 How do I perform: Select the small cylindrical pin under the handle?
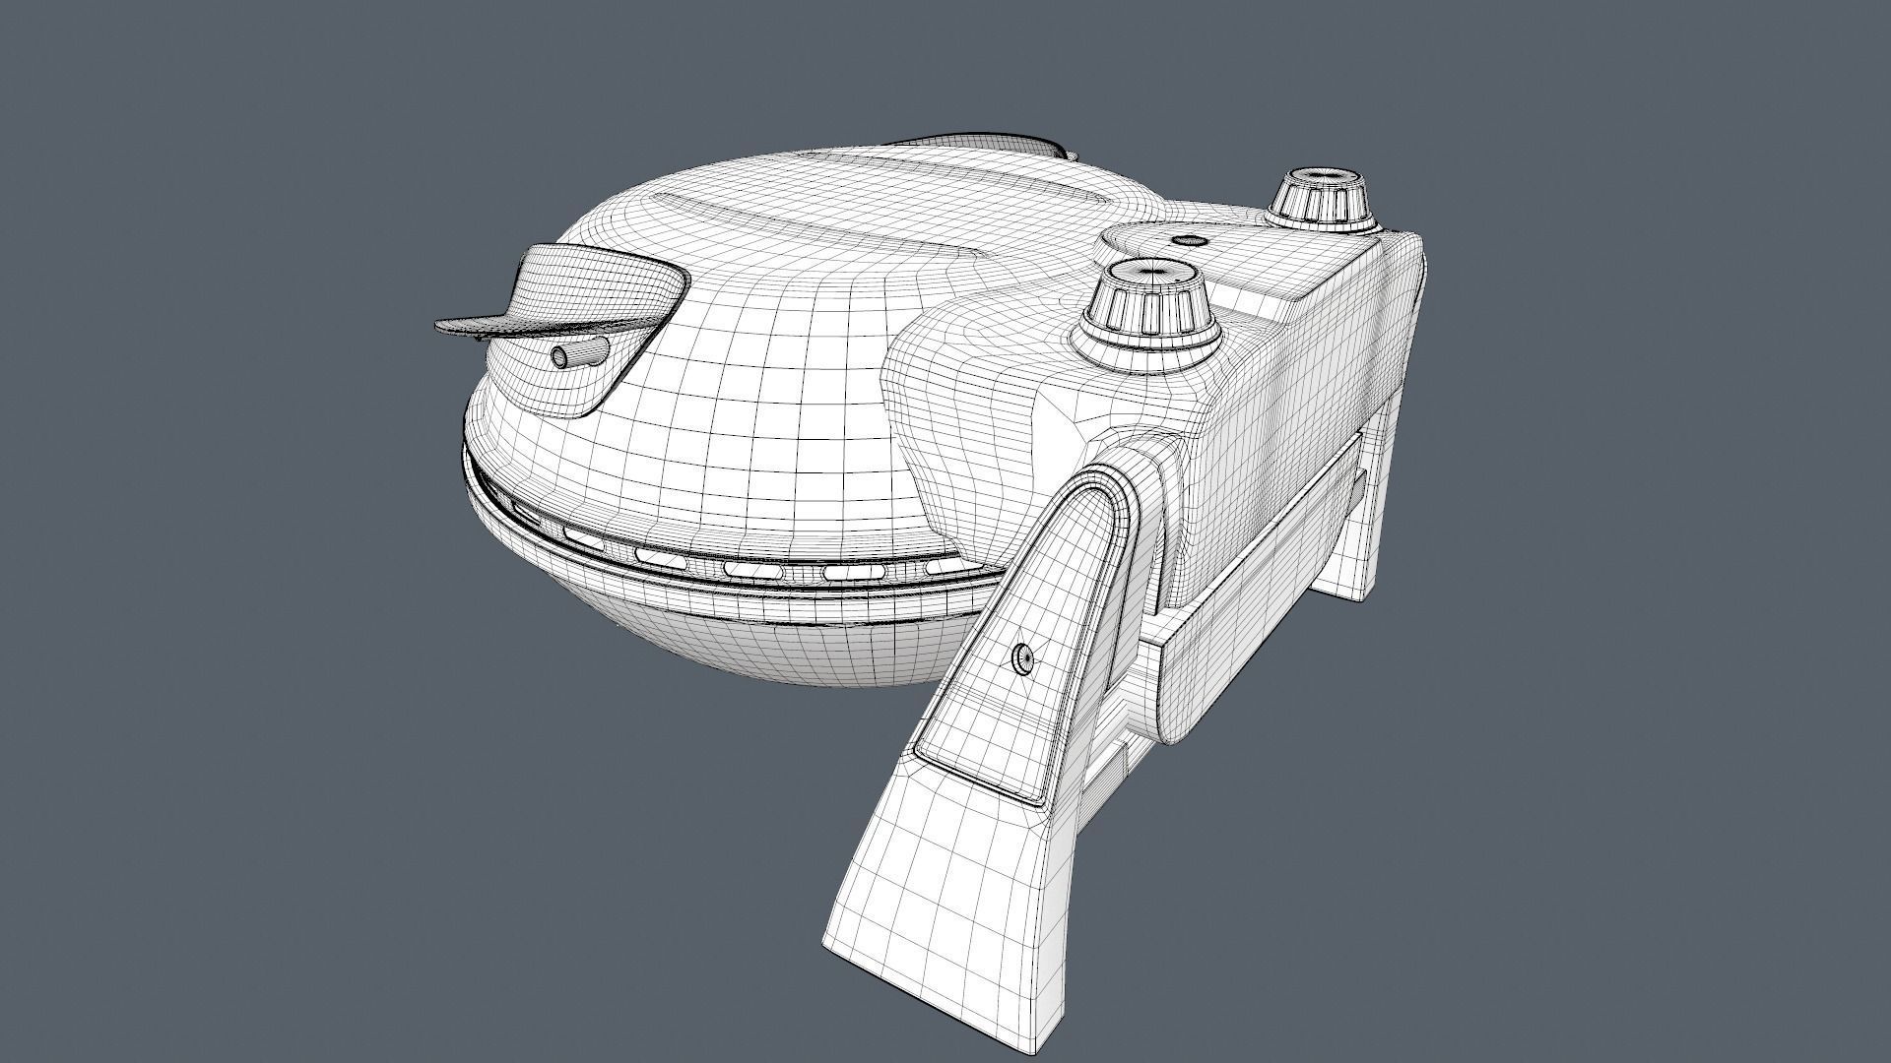coord(578,353)
